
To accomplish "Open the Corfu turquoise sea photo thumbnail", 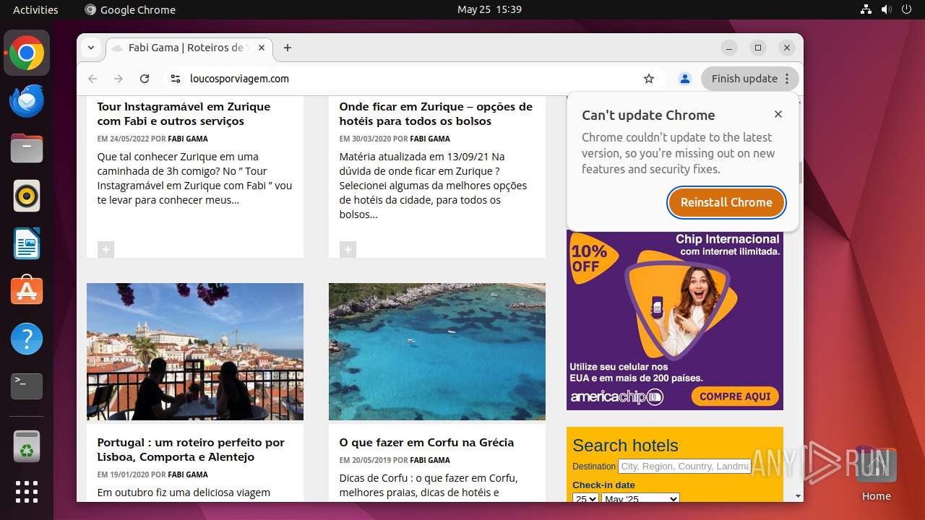I will [x=437, y=352].
